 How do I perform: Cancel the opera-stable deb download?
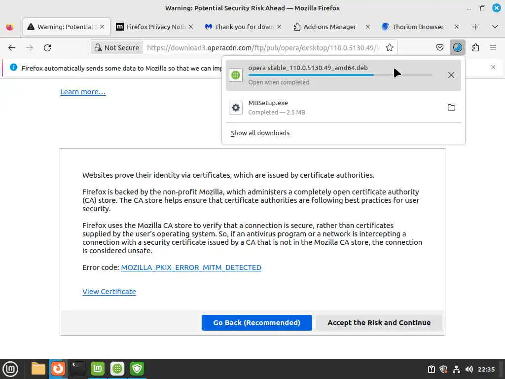[x=451, y=75]
